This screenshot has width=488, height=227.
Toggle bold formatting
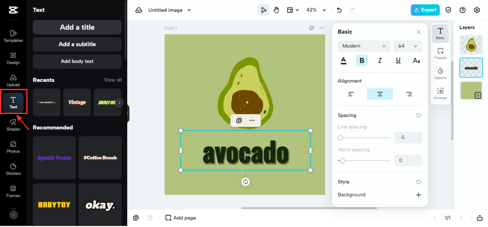362,61
